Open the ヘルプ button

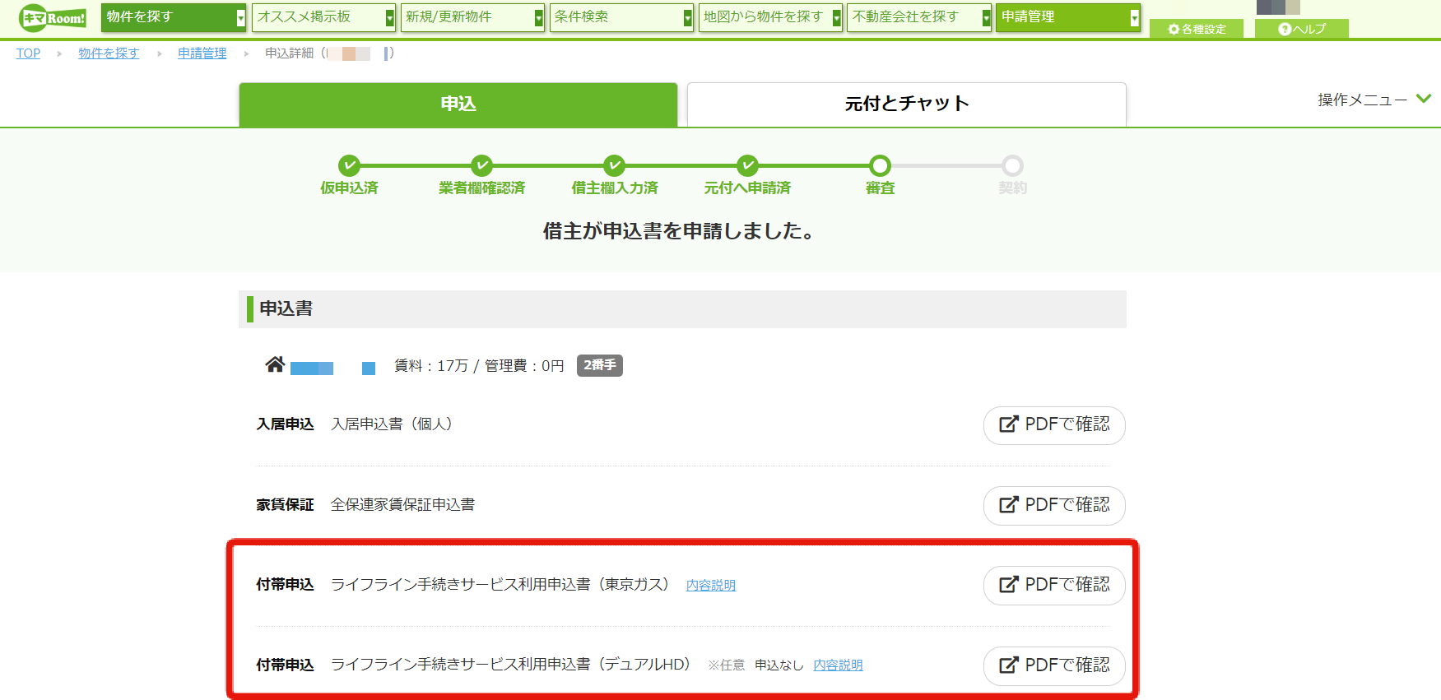(x=1302, y=29)
